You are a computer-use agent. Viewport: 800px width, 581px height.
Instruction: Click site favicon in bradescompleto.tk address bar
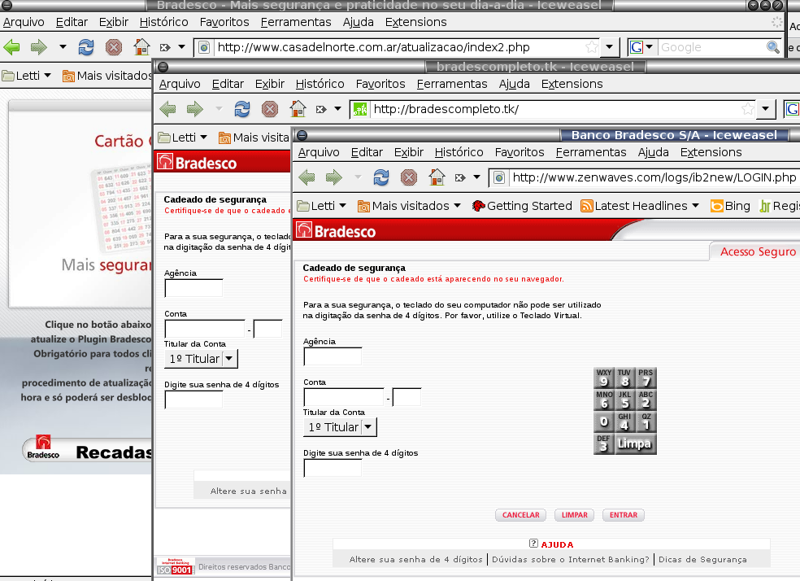360,109
